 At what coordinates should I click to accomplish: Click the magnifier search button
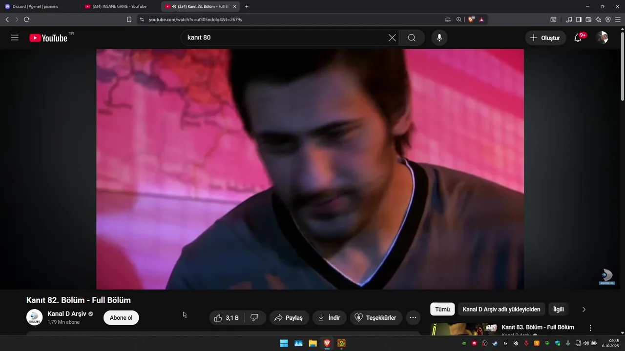click(412, 38)
